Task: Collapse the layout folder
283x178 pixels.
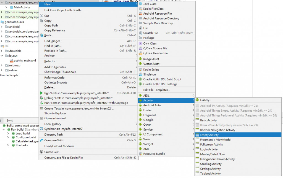Action: click(x=2, y=56)
